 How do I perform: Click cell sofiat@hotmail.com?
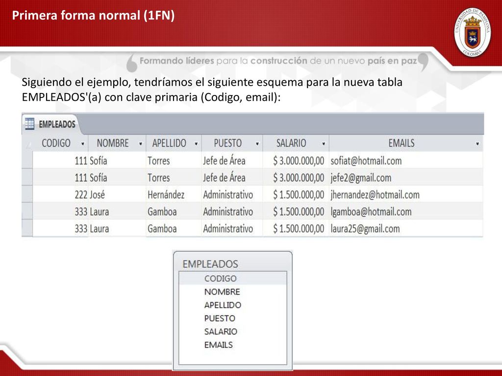tap(406, 161)
